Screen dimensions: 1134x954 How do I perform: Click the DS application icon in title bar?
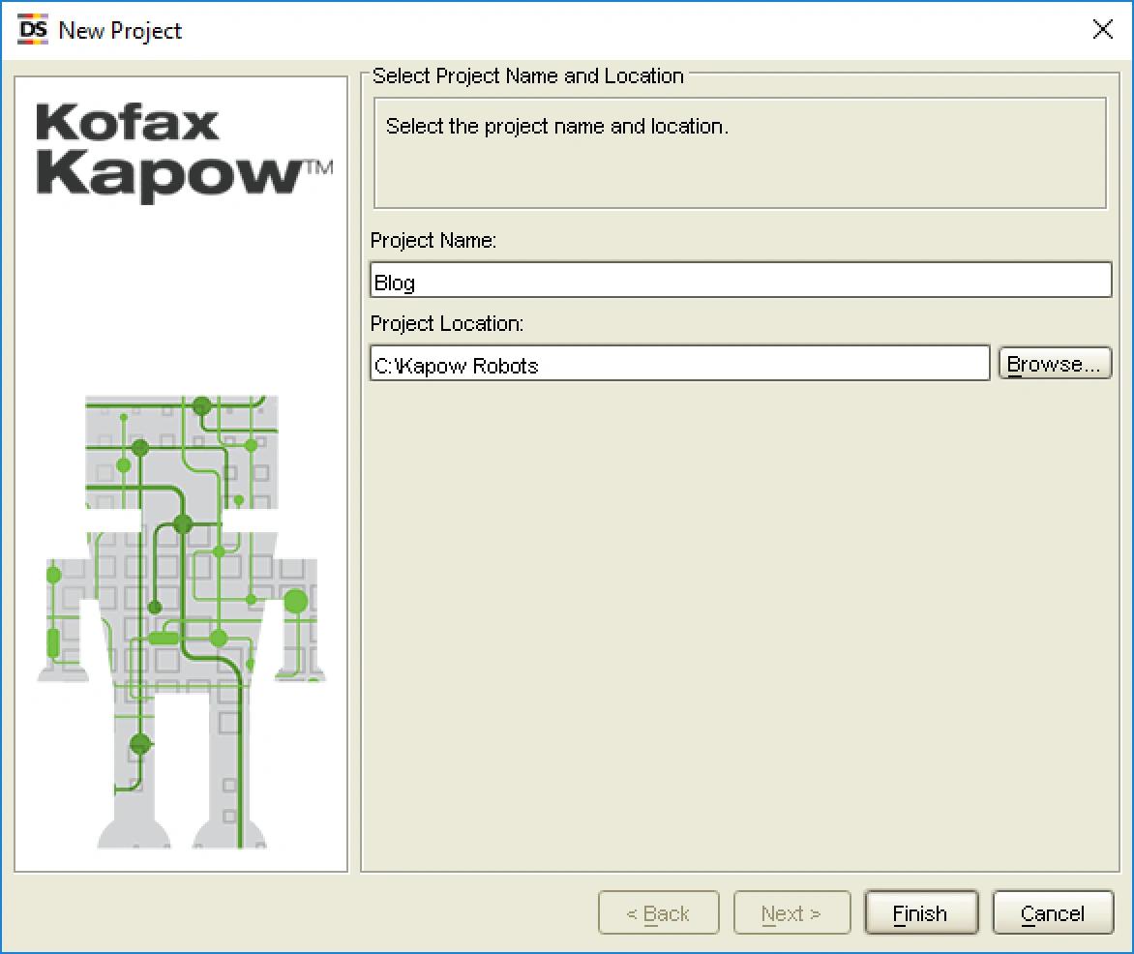[x=33, y=30]
